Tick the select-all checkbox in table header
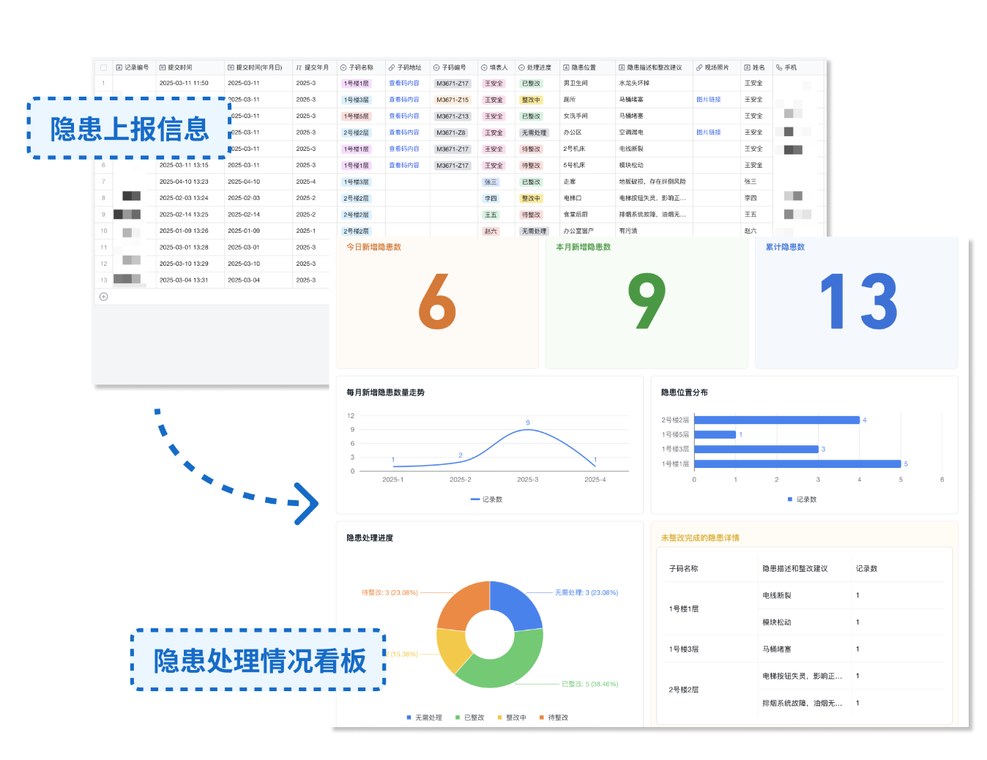This screenshot has height=760, width=987. click(103, 67)
